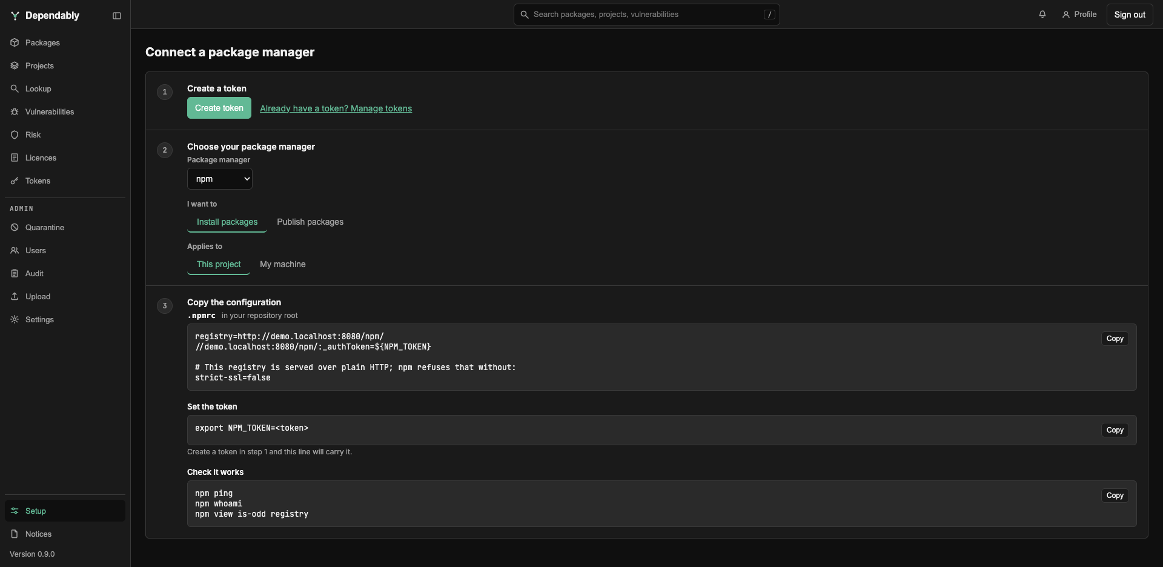Click the Audit clipboard icon in sidebar
The image size is (1163, 567).
tap(15, 273)
